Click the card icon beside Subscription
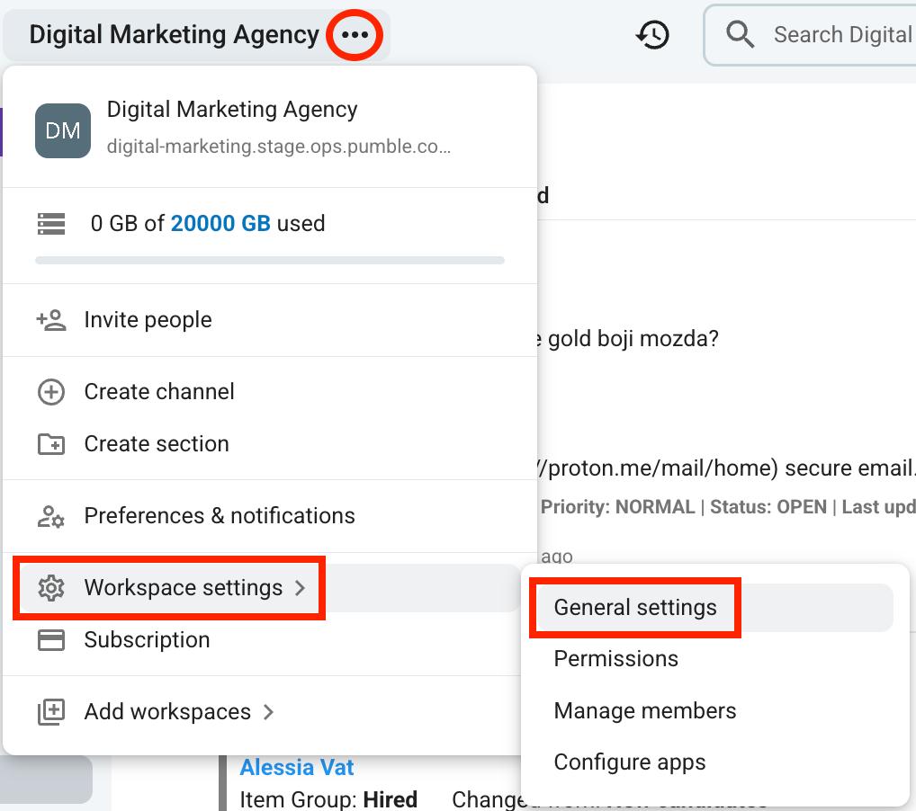The image size is (916, 811). click(51, 640)
